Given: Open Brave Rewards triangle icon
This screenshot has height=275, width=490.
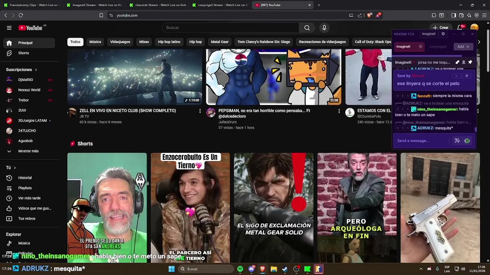Looking at the screenshot, I should pyautogui.click(x=378, y=15).
